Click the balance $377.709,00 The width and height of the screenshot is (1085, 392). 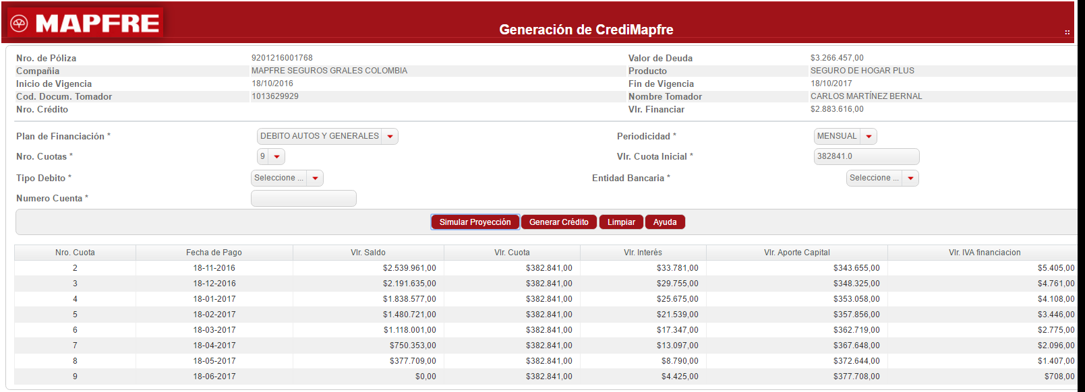[413, 361]
